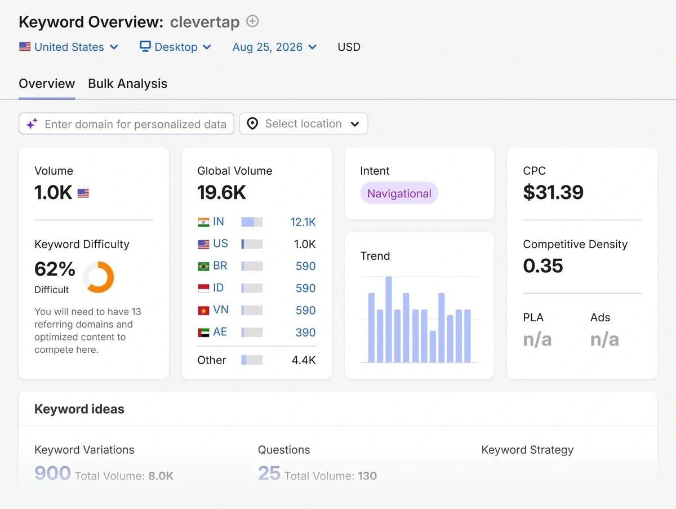Click the desktop monitor icon
The width and height of the screenshot is (676, 509).
click(145, 47)
